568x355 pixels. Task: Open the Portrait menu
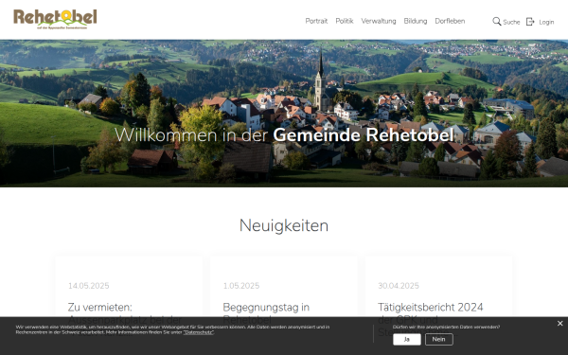coord(316,21)
